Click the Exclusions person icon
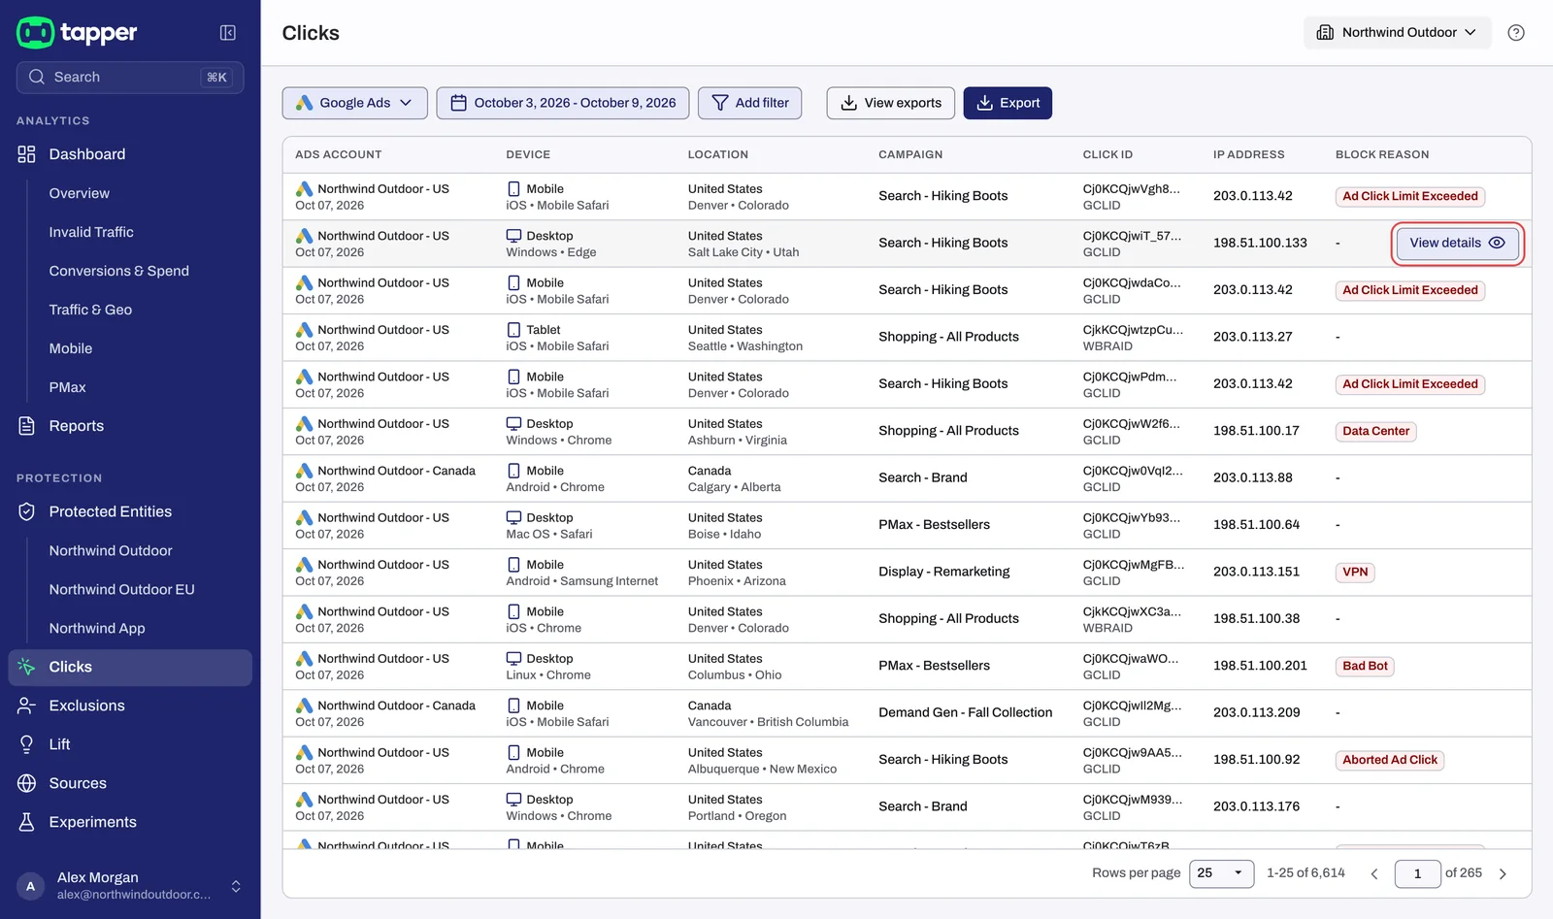This screenshot has width=1553, height=919. (x=27, y=706)
